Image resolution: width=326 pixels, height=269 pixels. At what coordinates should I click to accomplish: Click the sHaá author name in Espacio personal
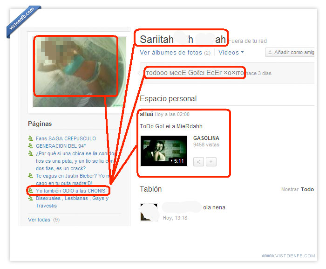pyautogui.click(x=146, y=114)
